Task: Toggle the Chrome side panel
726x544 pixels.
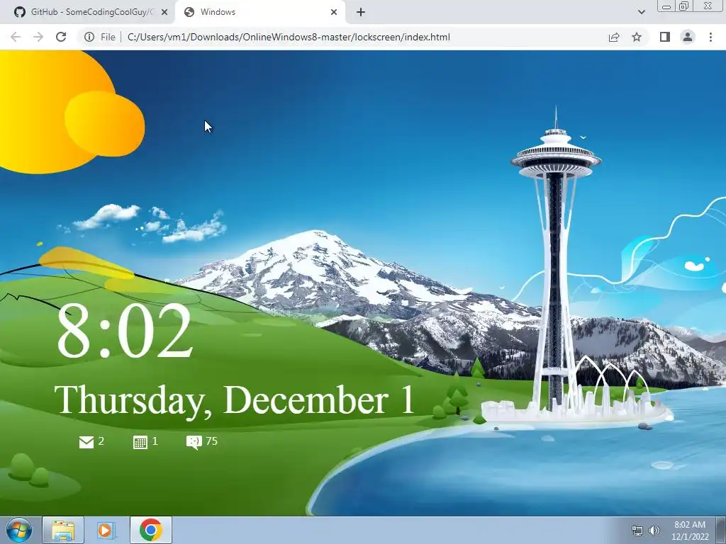Action: 665,37
